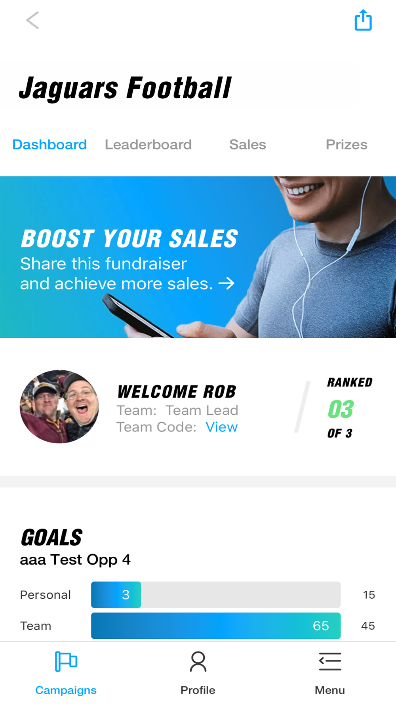Tap the Boost Your Sales banner
396x705 pixels.
198,257
